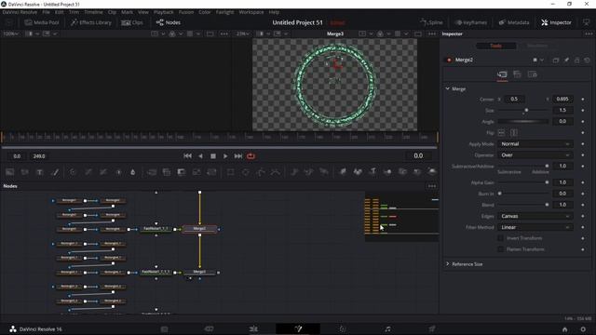Image resolution: width=596 pixels, height=335 pixels.
Task: Add a Fast Noise node from toolbar
Action: pyautogui.click(x=25, y=172)
